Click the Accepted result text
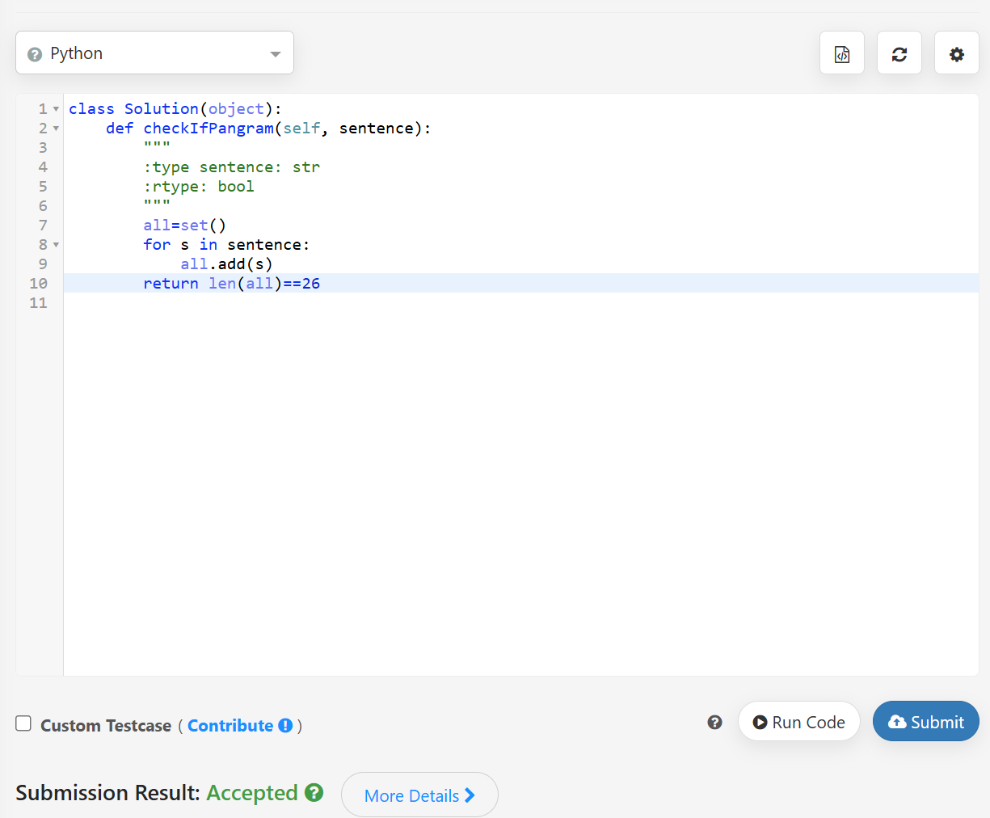The height and width of the screenshot is (818, 990). coord(252,793)
